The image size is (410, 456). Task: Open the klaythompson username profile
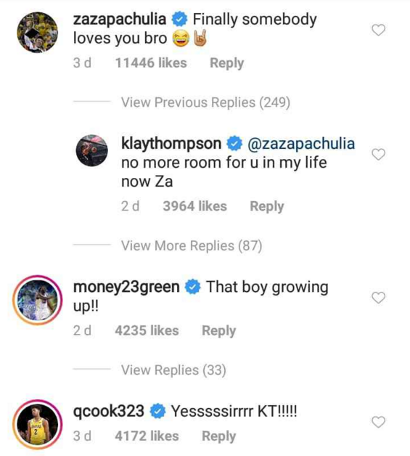[171, 144]
